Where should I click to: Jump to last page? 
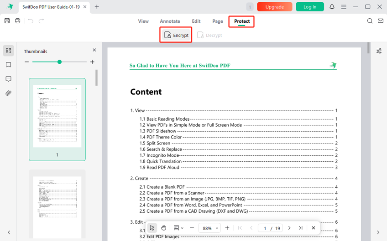tap(300, 228)
